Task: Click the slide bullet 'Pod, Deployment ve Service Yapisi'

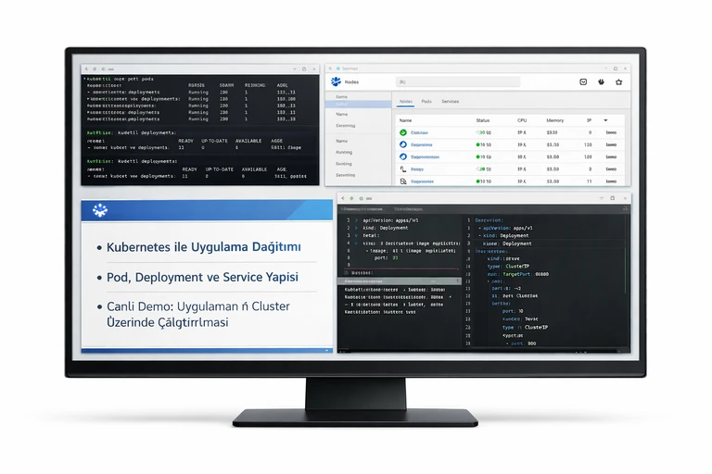Action: pyautogui.click(x=202, y=277)
